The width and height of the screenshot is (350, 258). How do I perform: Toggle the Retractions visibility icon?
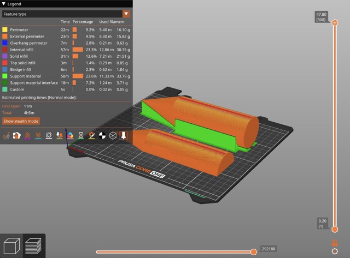pos(27,135)
